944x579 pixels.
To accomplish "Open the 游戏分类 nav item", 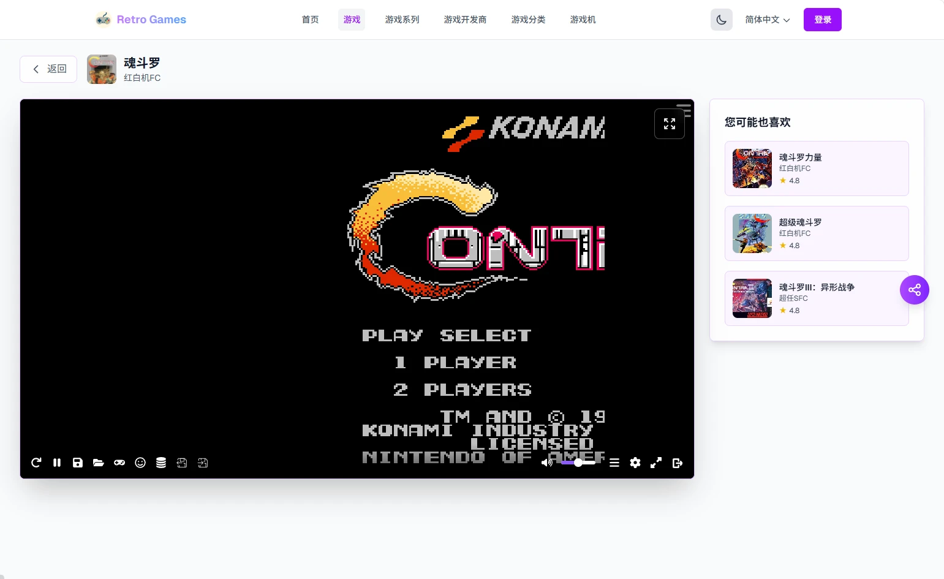I will (528, 20).
